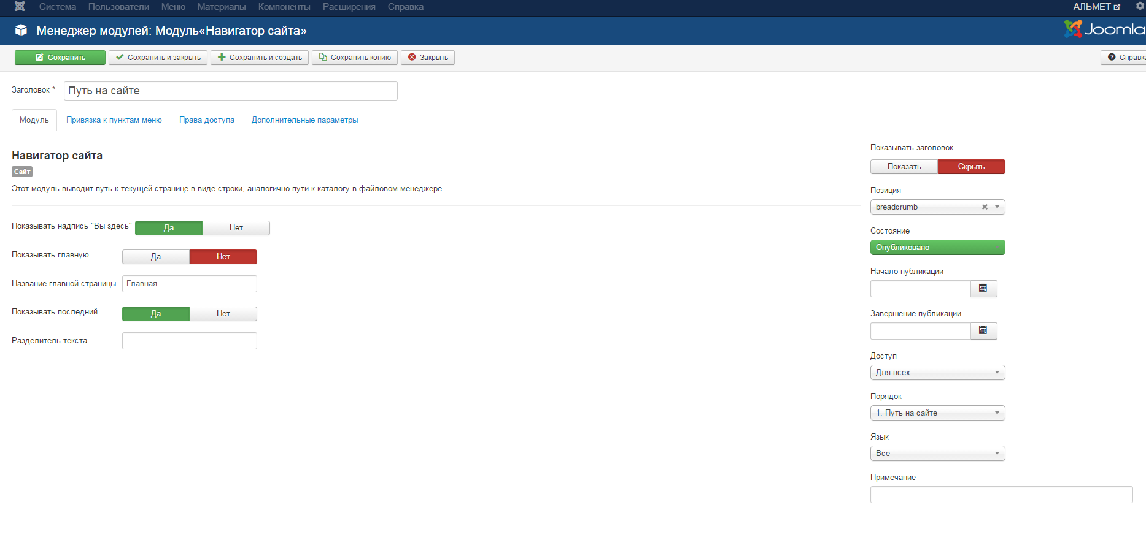Open the Порядок dropdown
This screenshot has width=1146, height=556.
(x=938, y=413)
